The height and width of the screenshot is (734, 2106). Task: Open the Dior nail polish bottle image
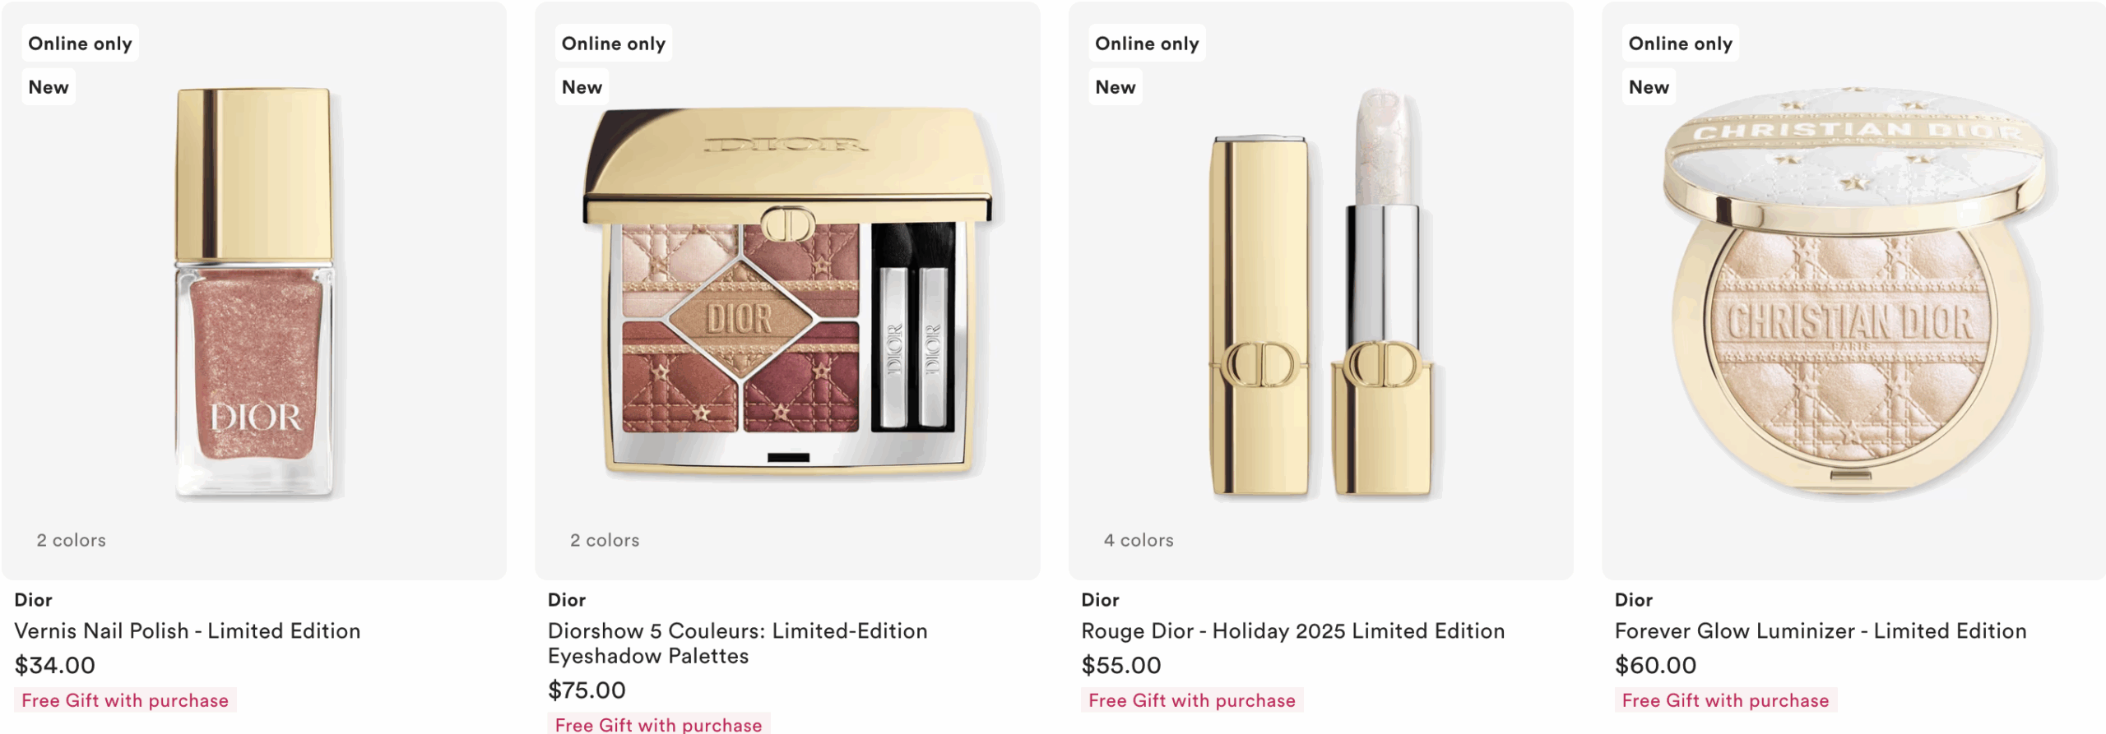[x=254, y=292]
